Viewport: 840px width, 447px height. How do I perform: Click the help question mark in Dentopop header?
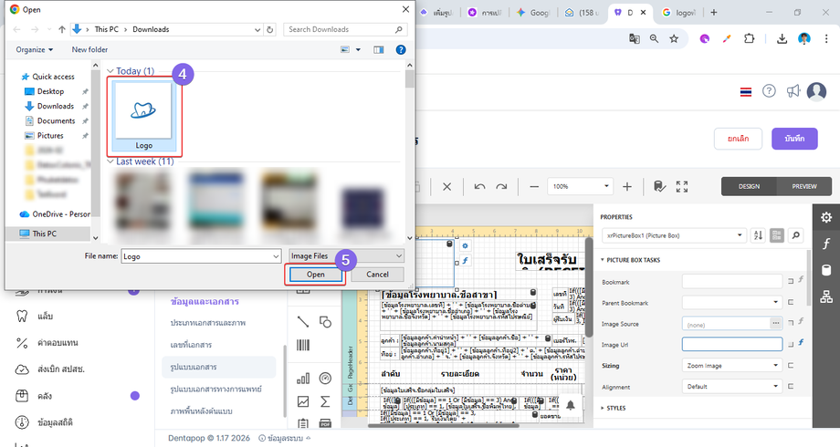[769, 91]
